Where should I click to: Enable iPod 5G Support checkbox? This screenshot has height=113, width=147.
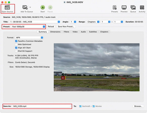[16, 51]
